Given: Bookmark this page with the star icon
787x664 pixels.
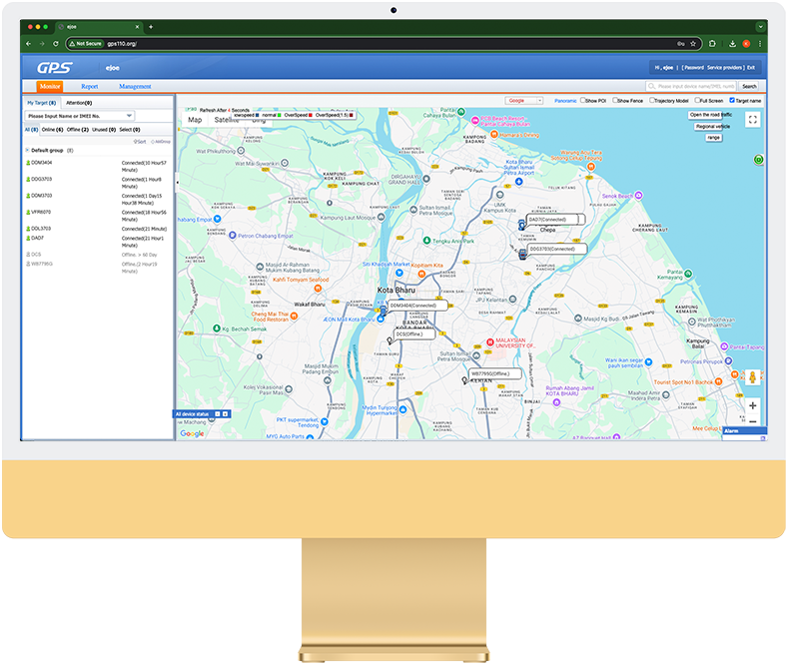Looking at the screenshot, I should (693, 44).
